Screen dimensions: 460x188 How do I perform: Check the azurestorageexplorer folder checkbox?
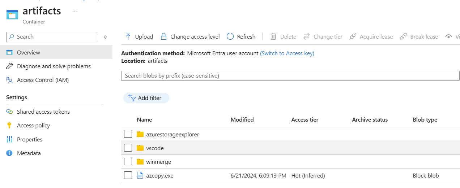[128, 134]
